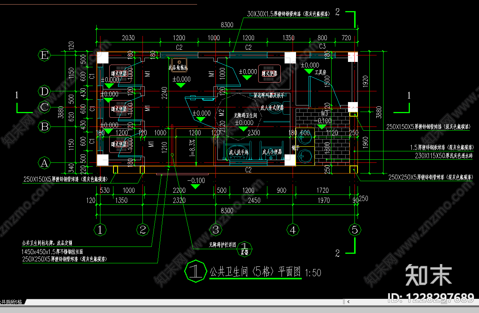The height and width of the screenshot is (313, 479).
Task: Select grid axis bubble D
Action: pyautogui.click(x=45, y=91)
